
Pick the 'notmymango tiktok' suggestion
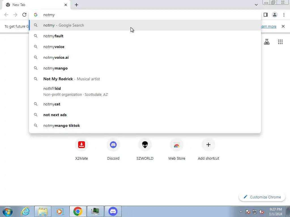[145, 125]
